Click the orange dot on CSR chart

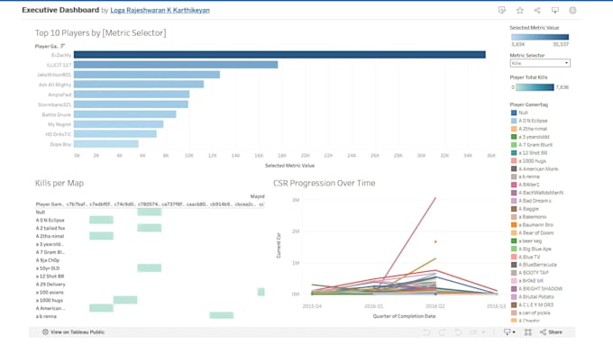point(435,241)
